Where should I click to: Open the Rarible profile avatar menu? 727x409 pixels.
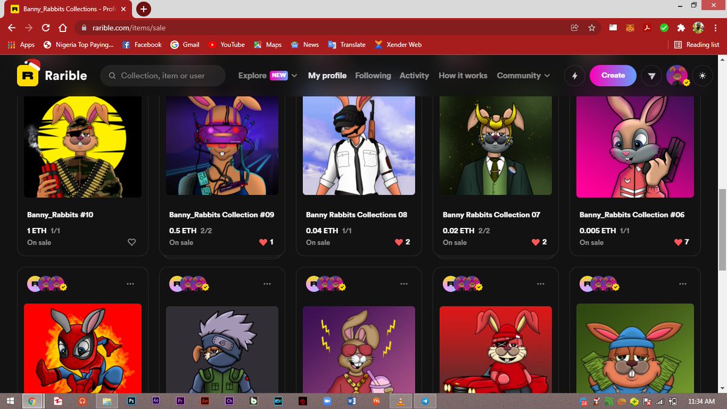point(677,76)
